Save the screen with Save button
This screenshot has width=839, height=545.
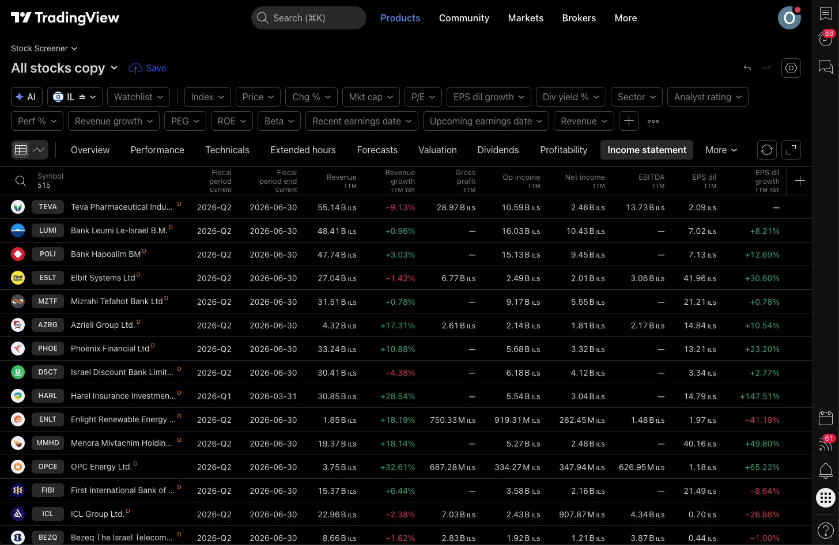tap(148, 68)
